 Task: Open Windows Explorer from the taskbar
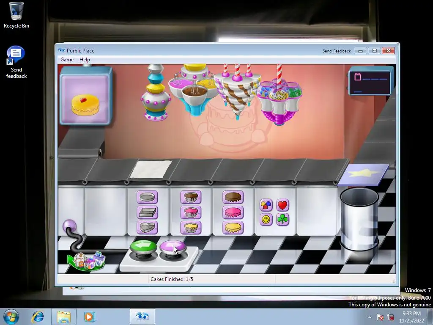63,317
